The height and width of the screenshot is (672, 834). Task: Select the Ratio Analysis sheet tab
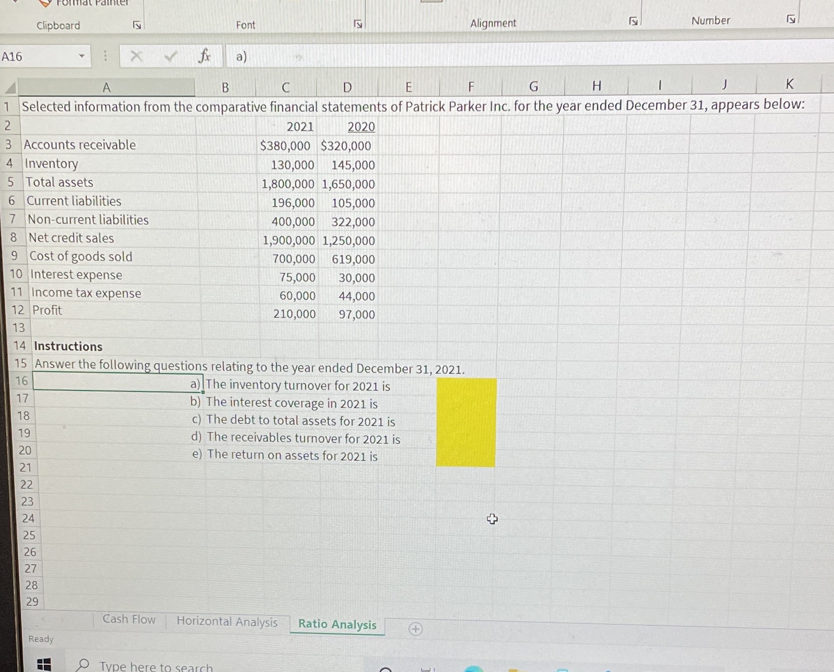tap(336, 624)
